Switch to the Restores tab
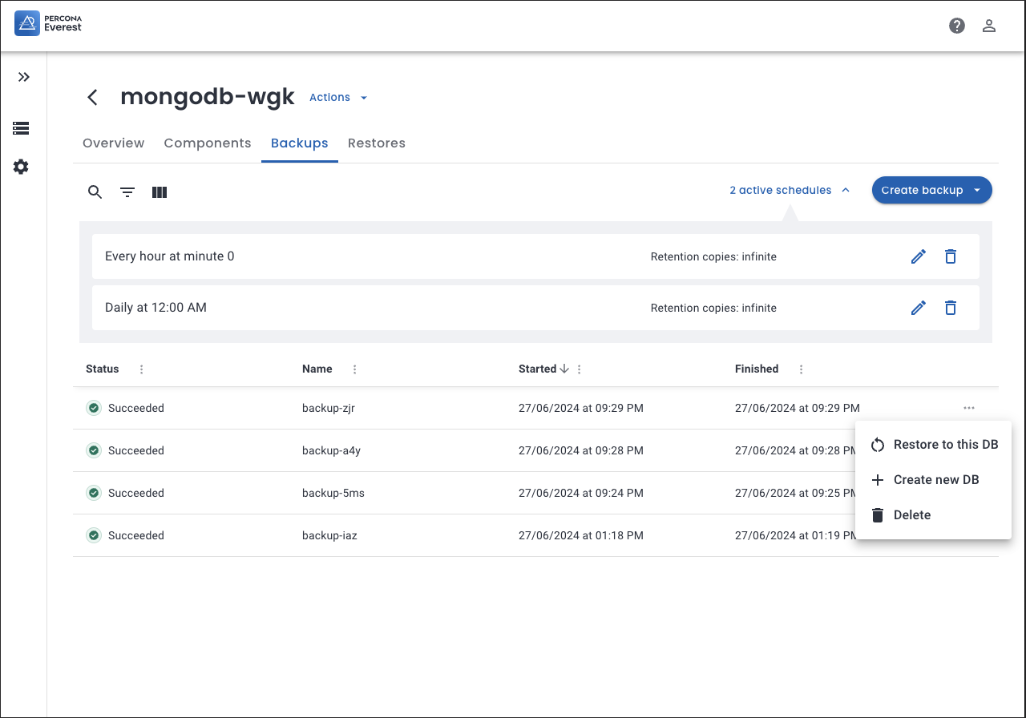 (377, 143)
